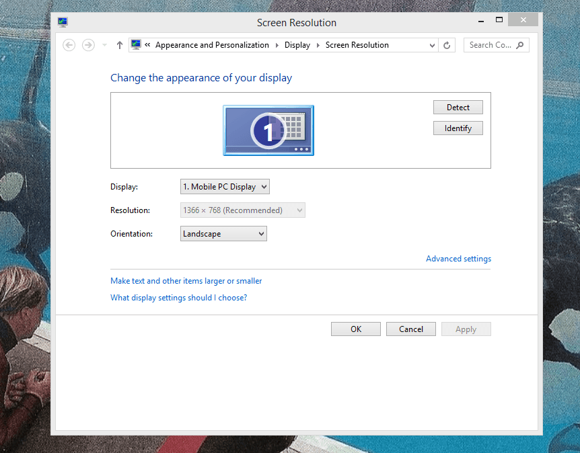The height and width of the screenshot is (453, 580).
Task: Click the Screen Resolution breadcrumb
Action: tap(357, 45)
